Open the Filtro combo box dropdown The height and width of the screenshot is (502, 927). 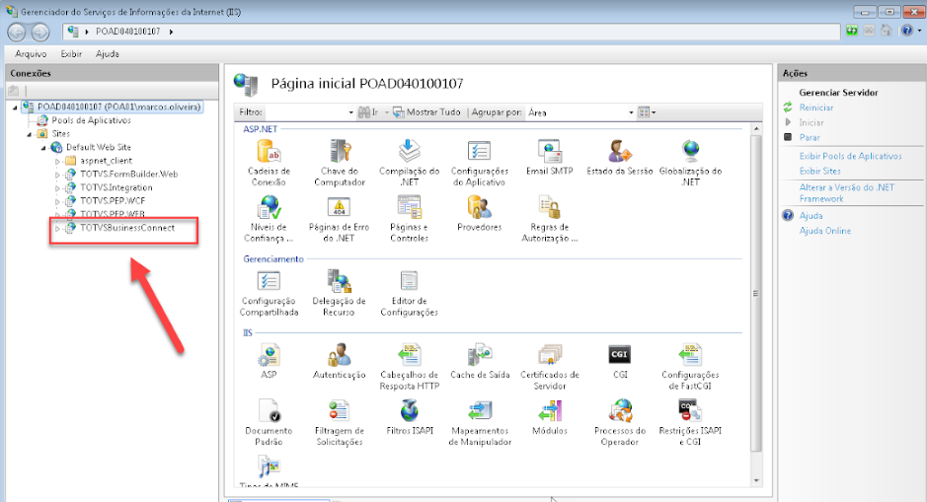coord(351,112)
